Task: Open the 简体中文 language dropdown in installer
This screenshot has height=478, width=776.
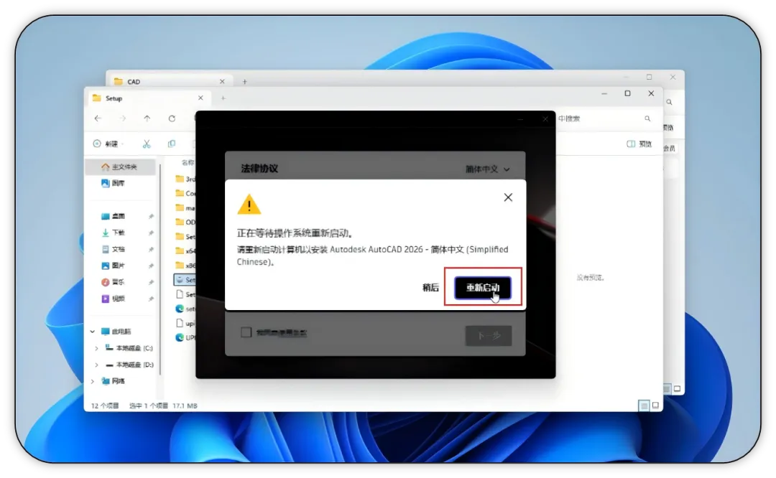Action: coord(487,169)
